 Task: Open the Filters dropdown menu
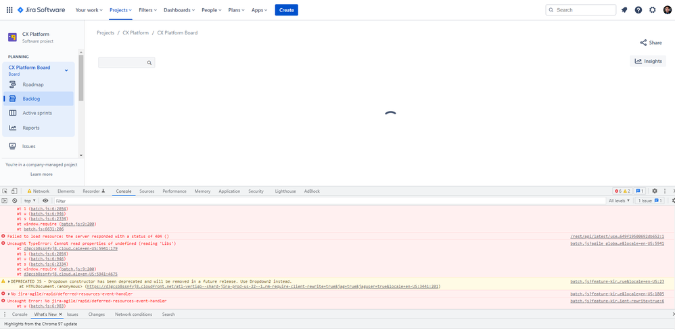[x=147, y=10]
